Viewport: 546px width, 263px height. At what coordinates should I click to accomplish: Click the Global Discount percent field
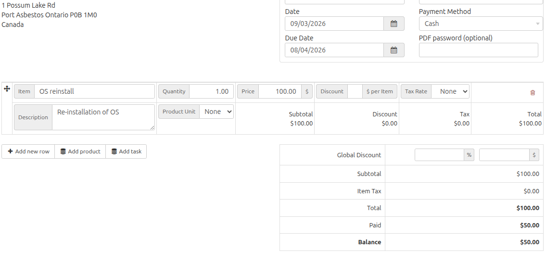tap(439, 155)
